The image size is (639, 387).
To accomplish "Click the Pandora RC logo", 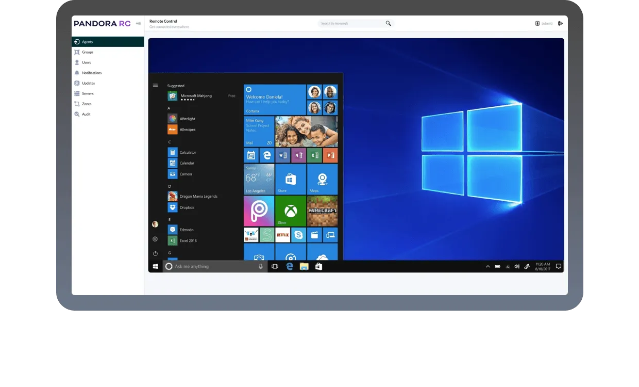I will pos(102,23).
